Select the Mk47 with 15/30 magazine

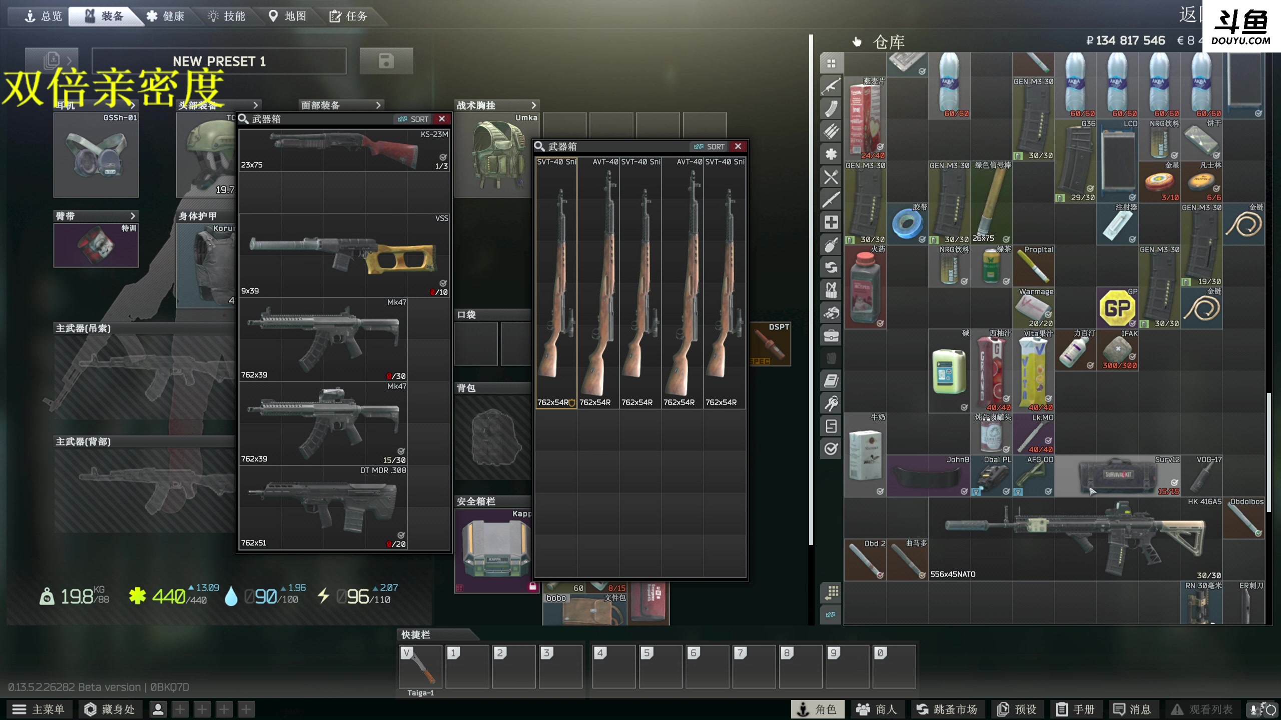(x=323, y=423)
